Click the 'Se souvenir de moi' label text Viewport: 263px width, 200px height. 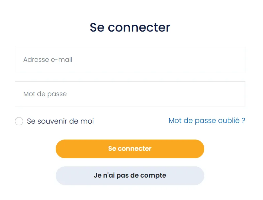(60, 121)
